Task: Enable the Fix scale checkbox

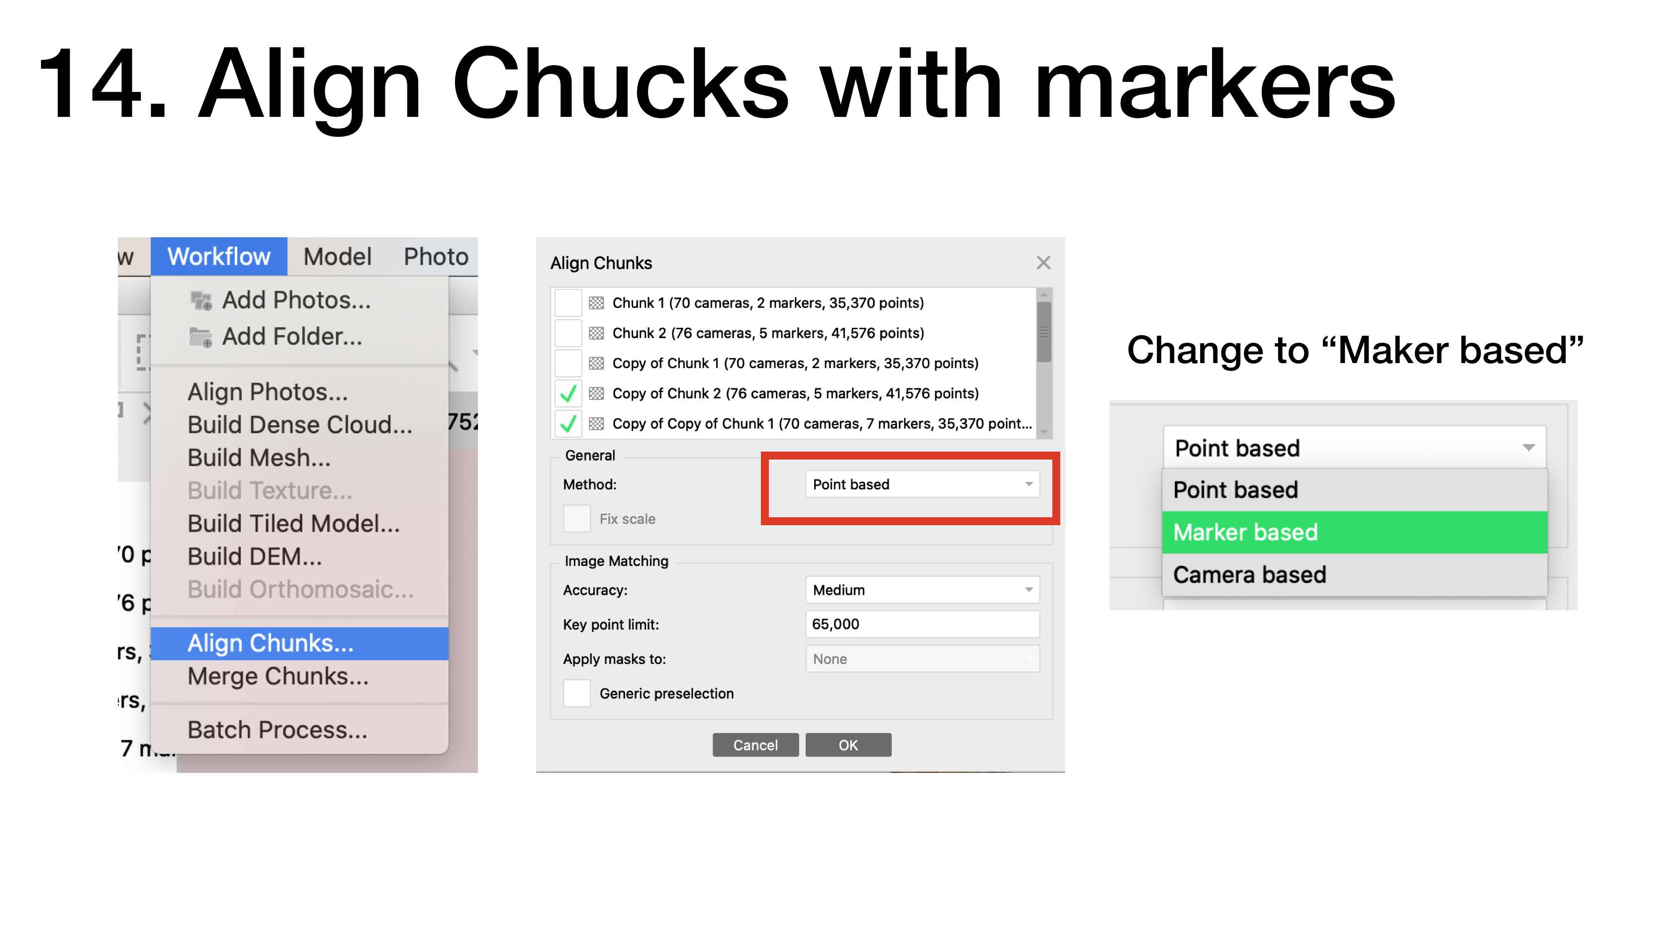Action: 575,519
